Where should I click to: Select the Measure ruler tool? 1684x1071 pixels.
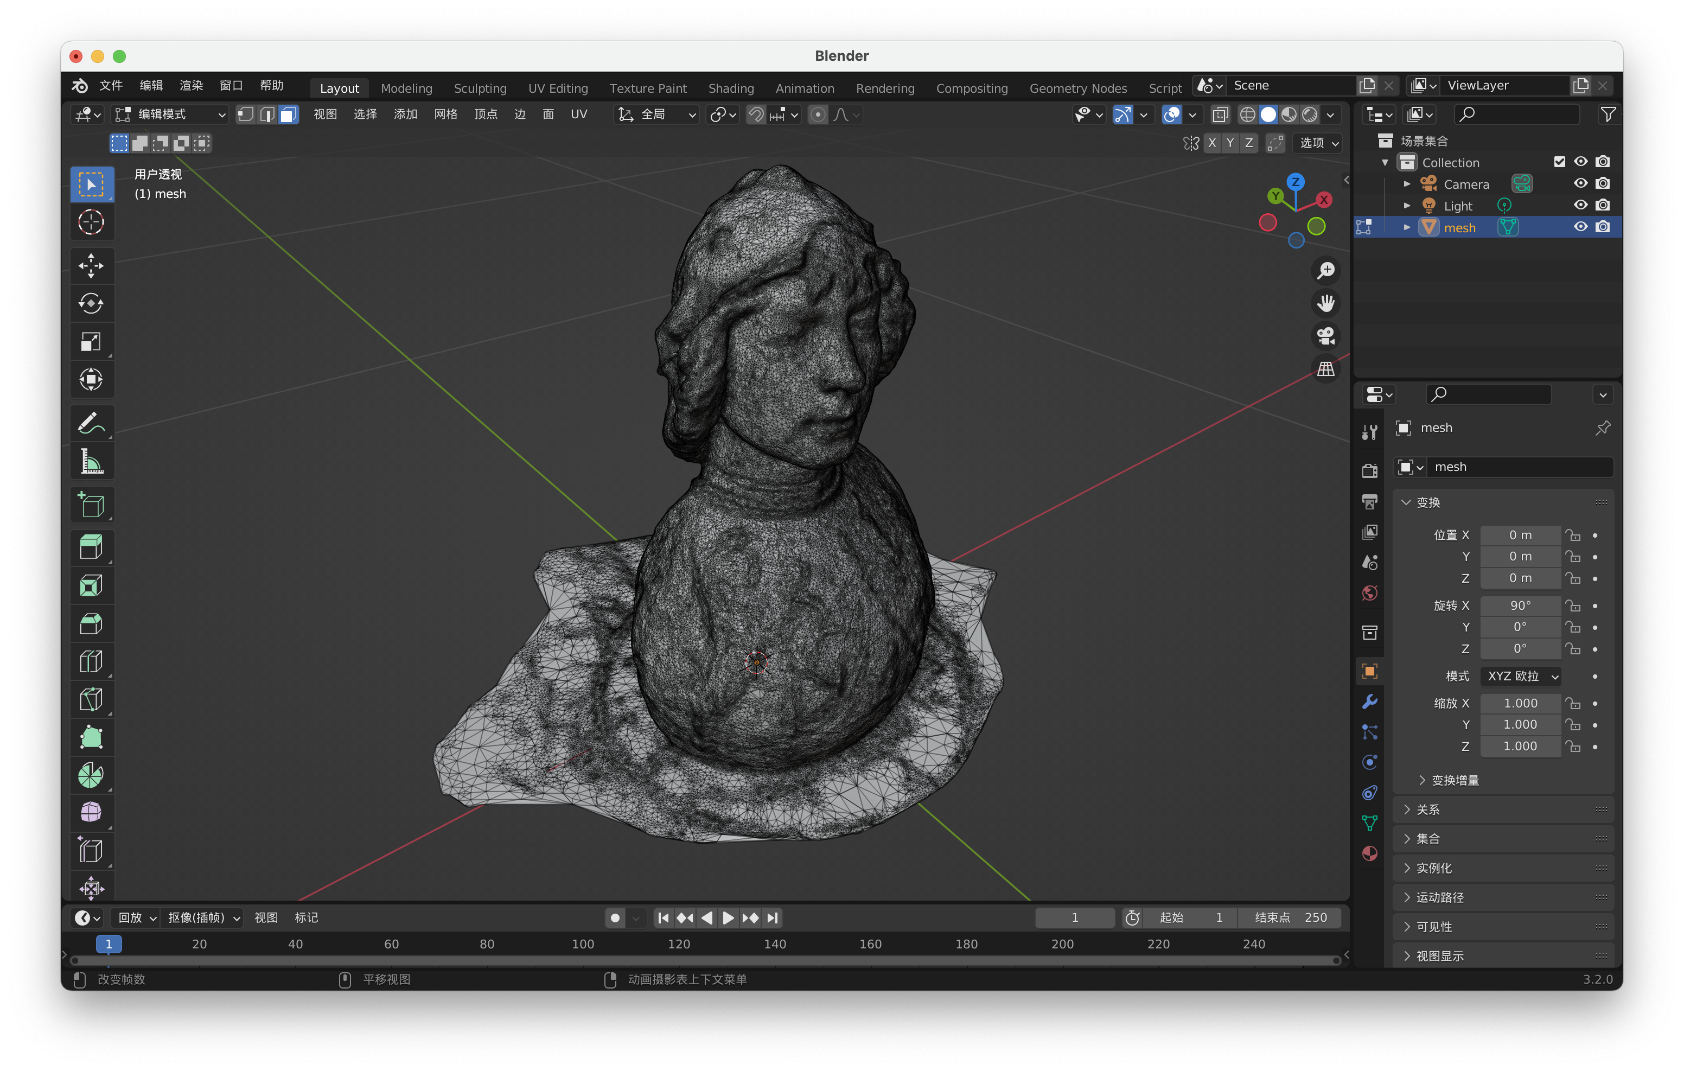(91, 462)
